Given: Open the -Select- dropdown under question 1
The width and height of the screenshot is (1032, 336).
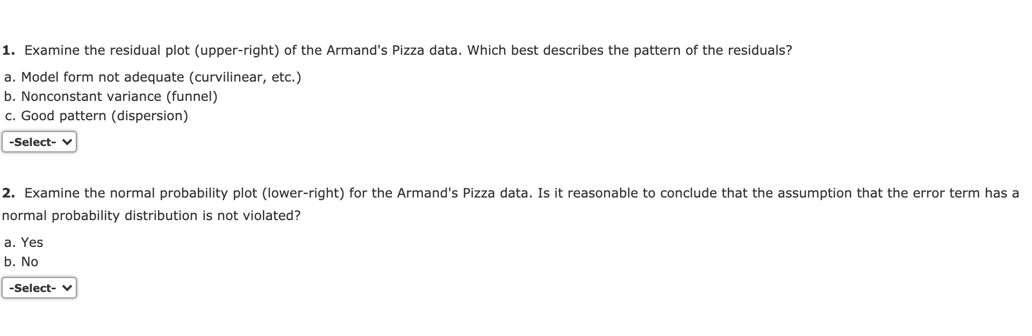Looking at the screenshot, I should tap(39, 142).
